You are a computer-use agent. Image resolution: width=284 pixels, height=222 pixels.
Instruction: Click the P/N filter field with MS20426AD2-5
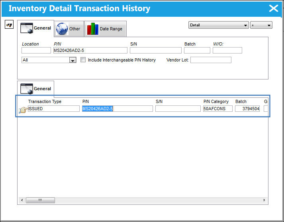[90, 50]
